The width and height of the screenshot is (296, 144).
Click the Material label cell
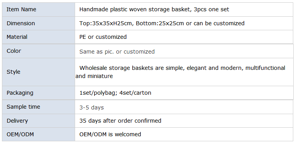(x=39, y=37)
